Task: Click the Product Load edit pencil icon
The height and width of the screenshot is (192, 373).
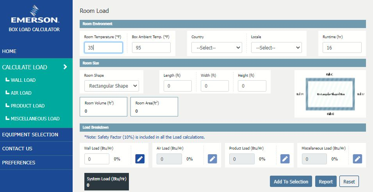Action: pos(285,159)
